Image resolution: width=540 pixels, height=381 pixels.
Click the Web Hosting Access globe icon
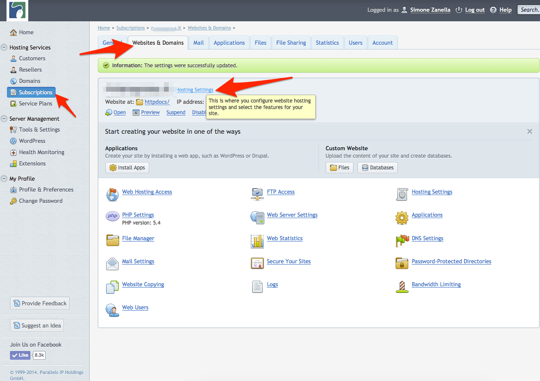coord(113,195)
